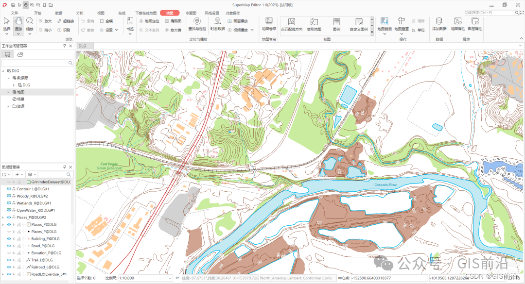525x284 pixels.
Task: Select the 场景 scene tree item
Action: [x=18, y=99]
